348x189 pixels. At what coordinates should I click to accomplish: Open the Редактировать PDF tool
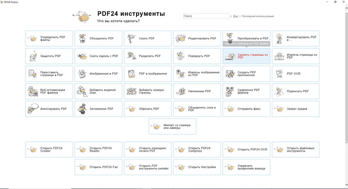tap(197, 39)
